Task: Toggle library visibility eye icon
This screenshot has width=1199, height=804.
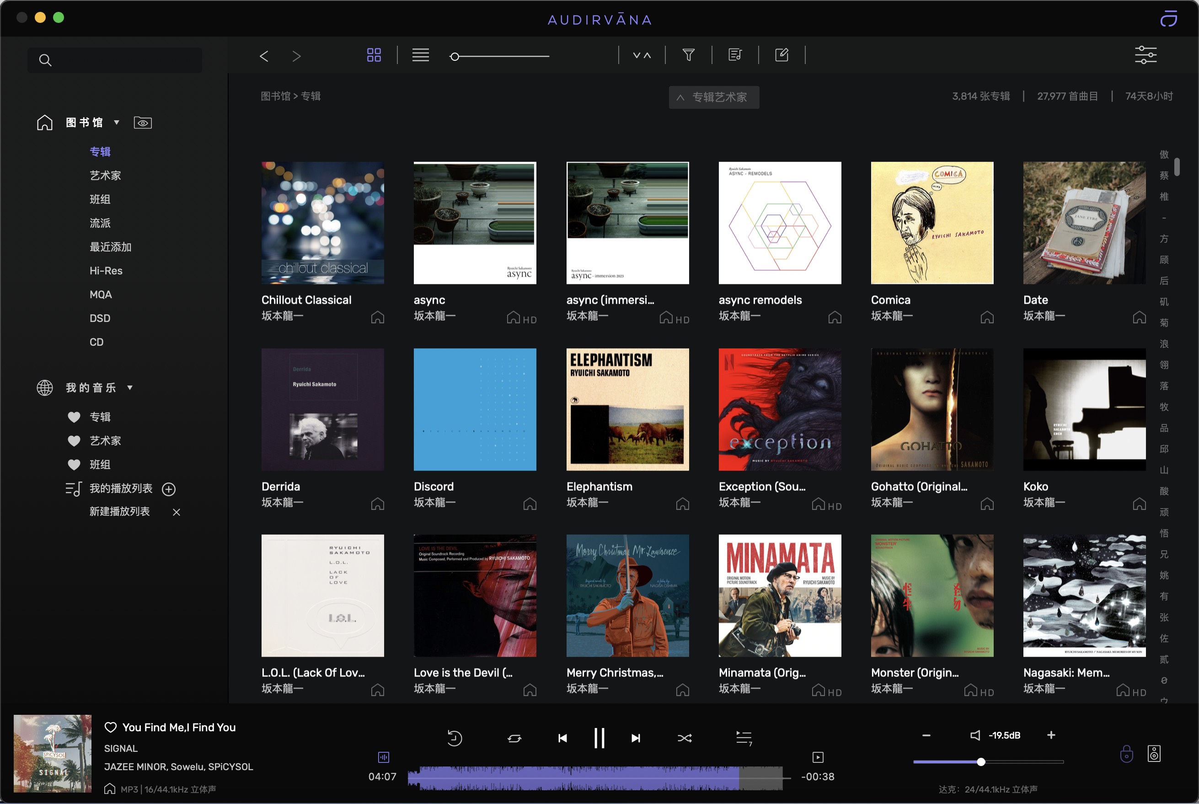Action: click(143, 123)
